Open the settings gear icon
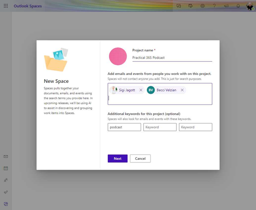Screen dimensions: 256x210 (x=202, y=6)
